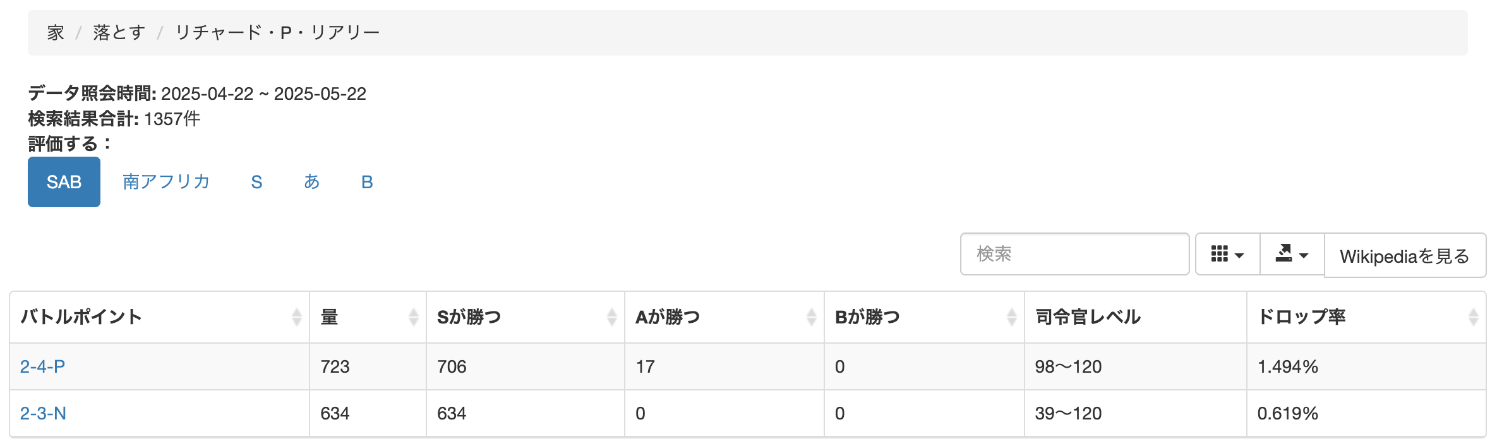The image size is (1497, 446).
Task: Sort by Aが勝つ column arrows
Action: click(x=811, y=316)
